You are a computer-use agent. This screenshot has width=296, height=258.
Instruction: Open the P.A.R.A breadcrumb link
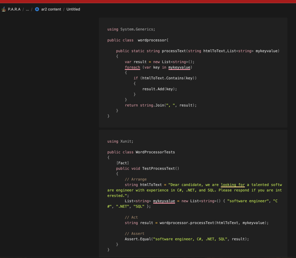point(14,9)
